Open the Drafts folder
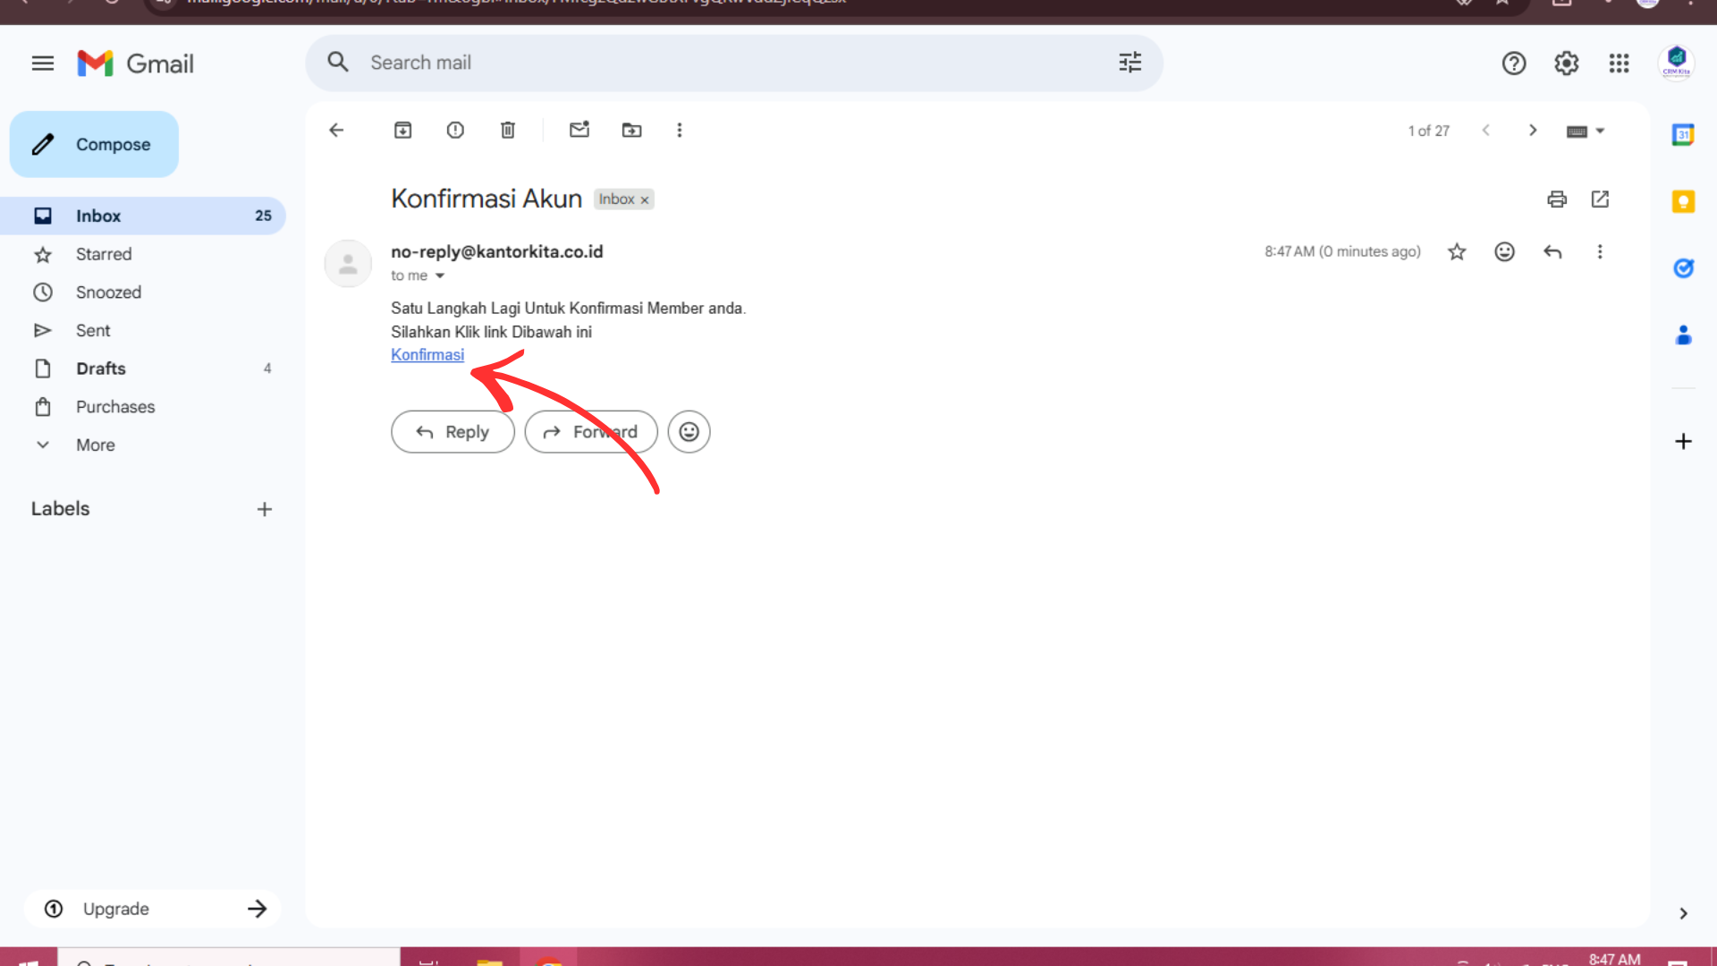Viewport: 1717px width, 966px height. click(100, 369)
